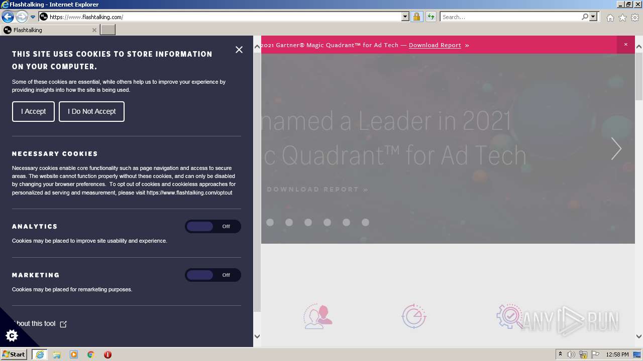The image size is (643, 361).
Task: Click the network tray icon
Action: [583, 354]
